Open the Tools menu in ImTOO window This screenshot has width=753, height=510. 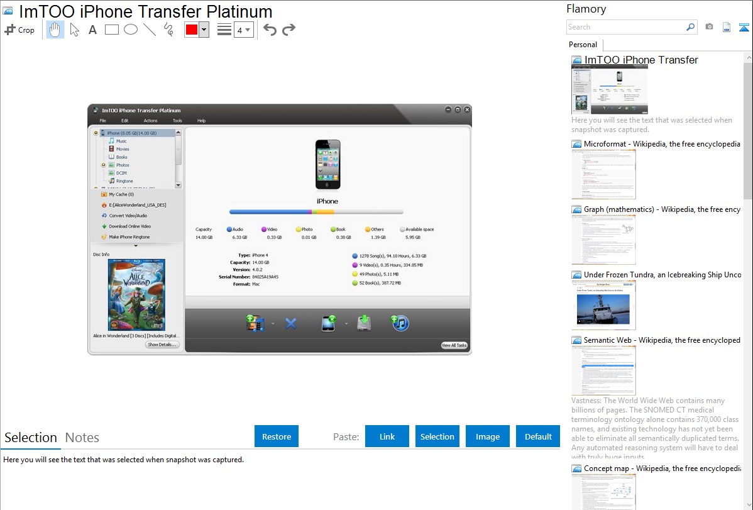(x=177, y=121)
